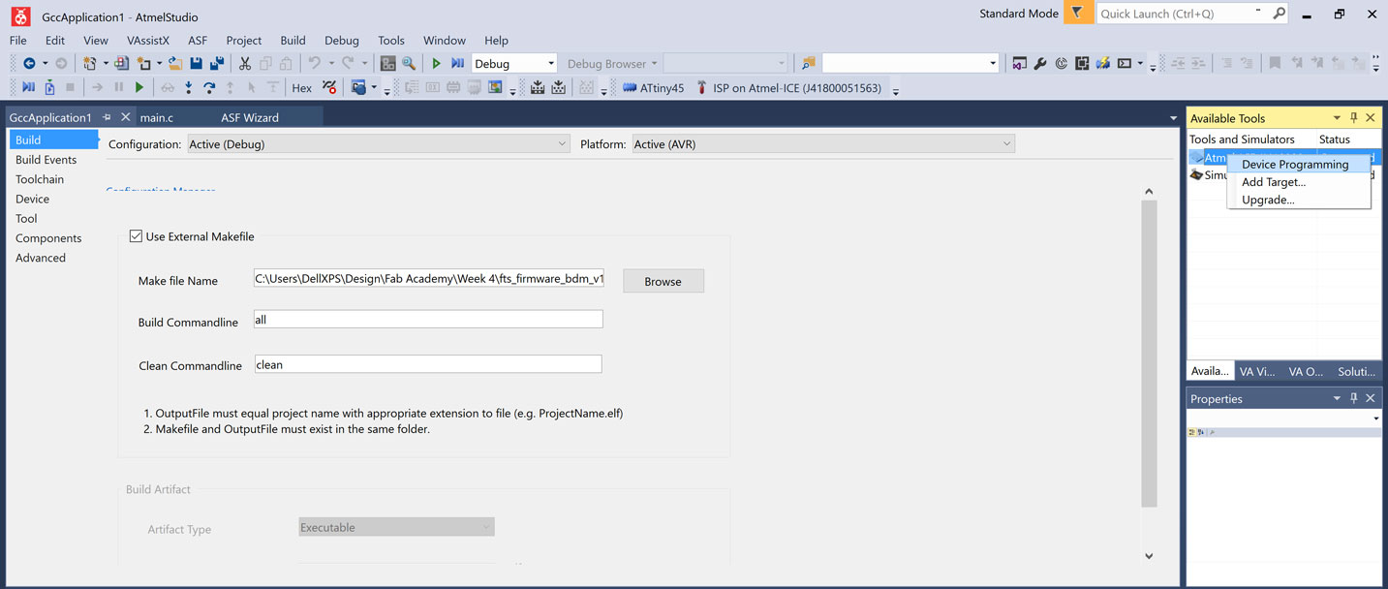Open Solution Explorer icon next to magnifier
The image size is (1388, 589).
(388, 63)
